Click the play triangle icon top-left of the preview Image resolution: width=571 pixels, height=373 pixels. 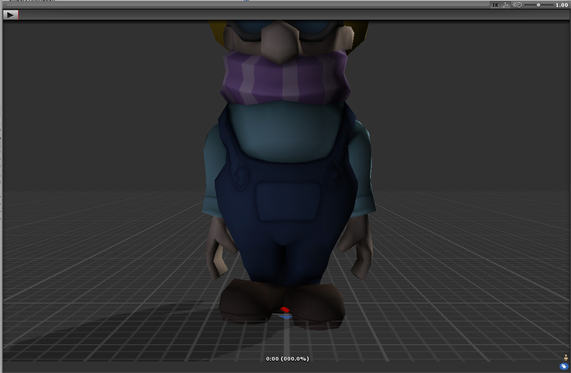click(10, 14)
